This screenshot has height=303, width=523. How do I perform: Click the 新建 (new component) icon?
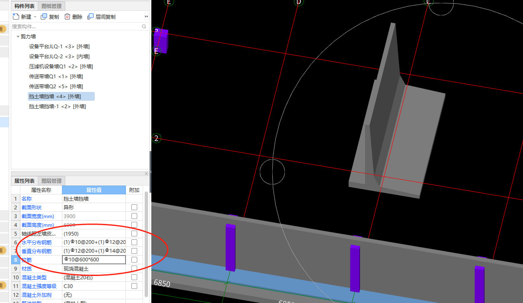tap(16, 17)
